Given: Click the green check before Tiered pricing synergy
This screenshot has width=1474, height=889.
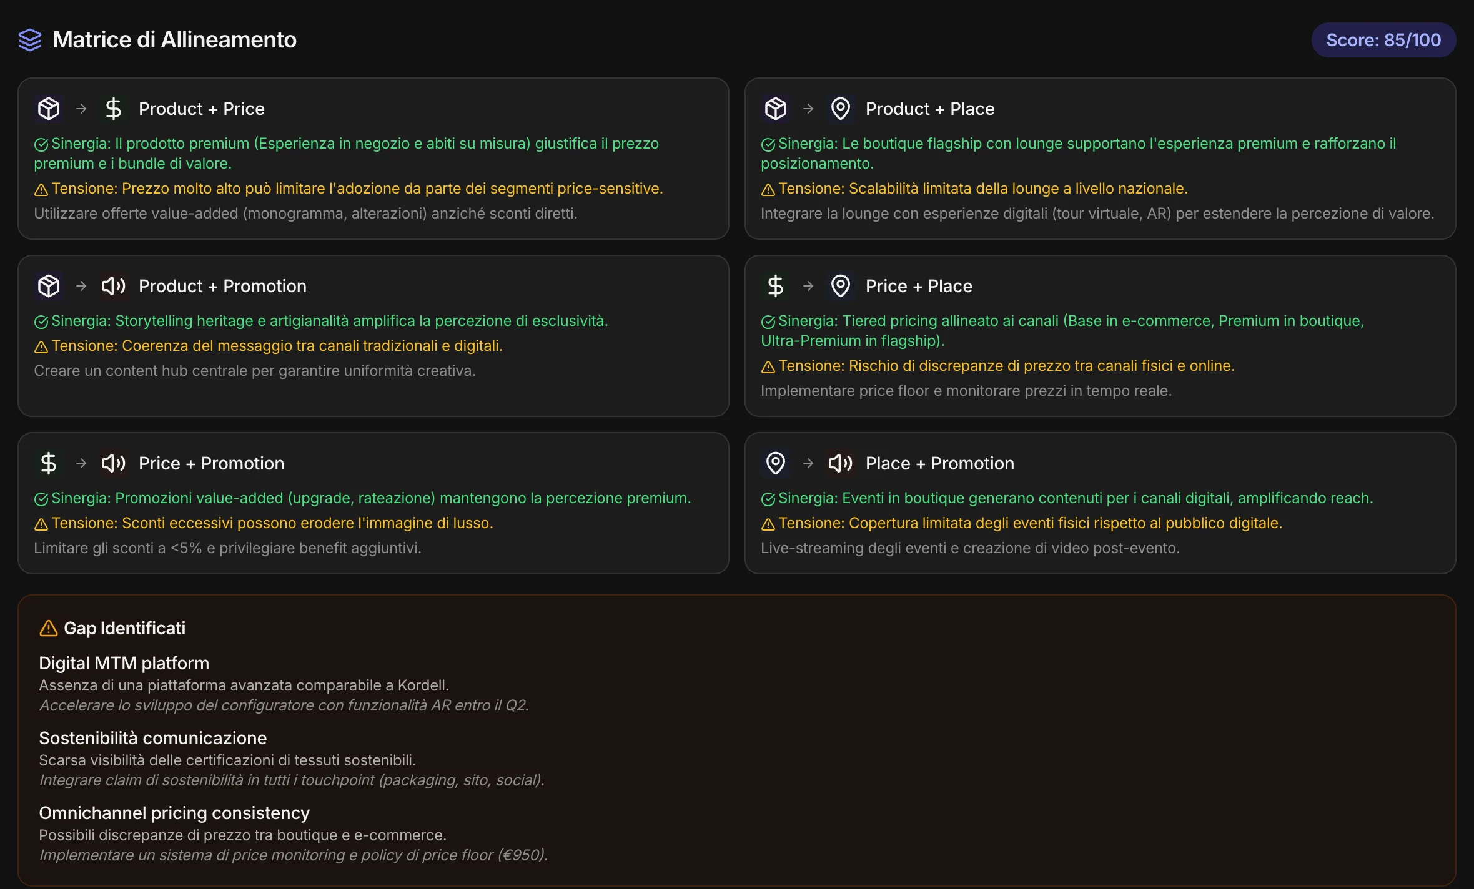Looking at the screenshot, I should tap(768, 322).
